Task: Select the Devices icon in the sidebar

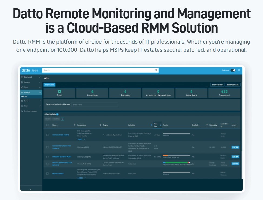Action: pos(22,82)
